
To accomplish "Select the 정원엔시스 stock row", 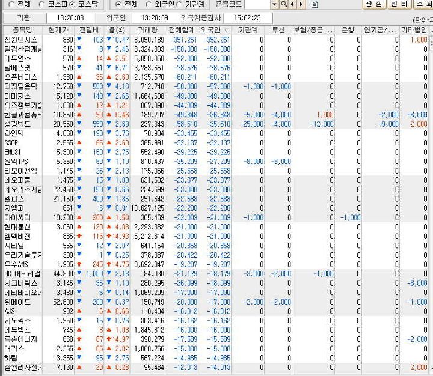I will 216,40.
